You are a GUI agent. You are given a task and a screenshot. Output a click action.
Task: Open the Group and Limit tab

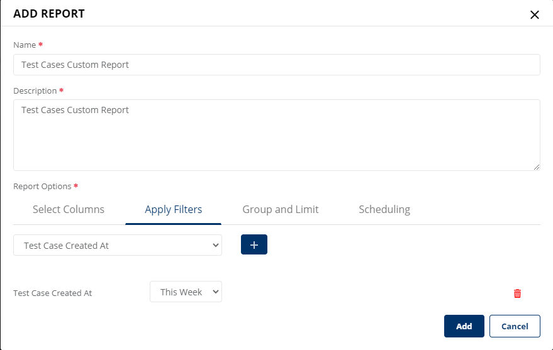(x=281, y=209)
